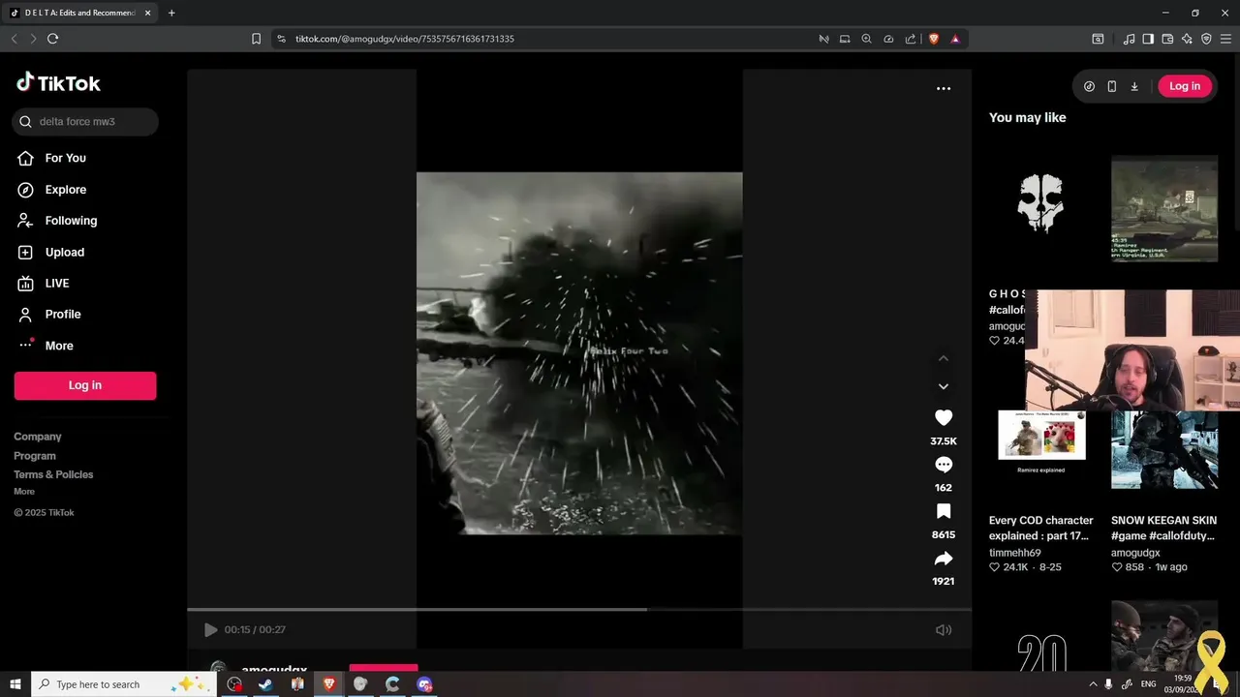Expand the Company footer section

pos(38,437)
